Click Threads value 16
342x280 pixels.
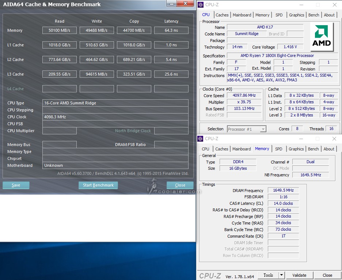331,129
